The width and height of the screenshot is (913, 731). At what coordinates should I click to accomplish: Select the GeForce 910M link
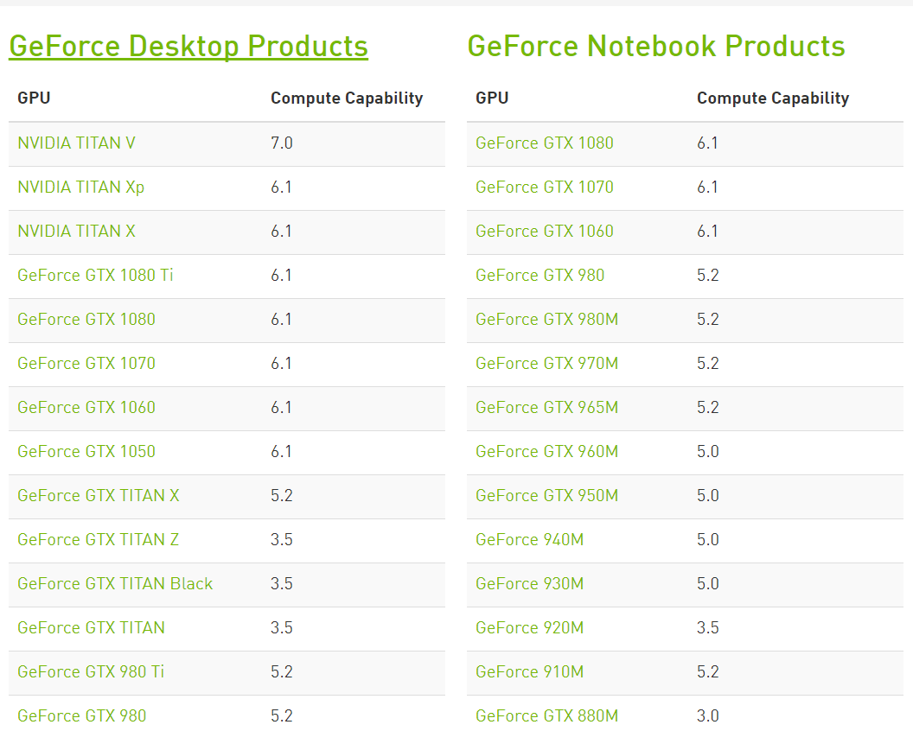(x=529, y=672)
